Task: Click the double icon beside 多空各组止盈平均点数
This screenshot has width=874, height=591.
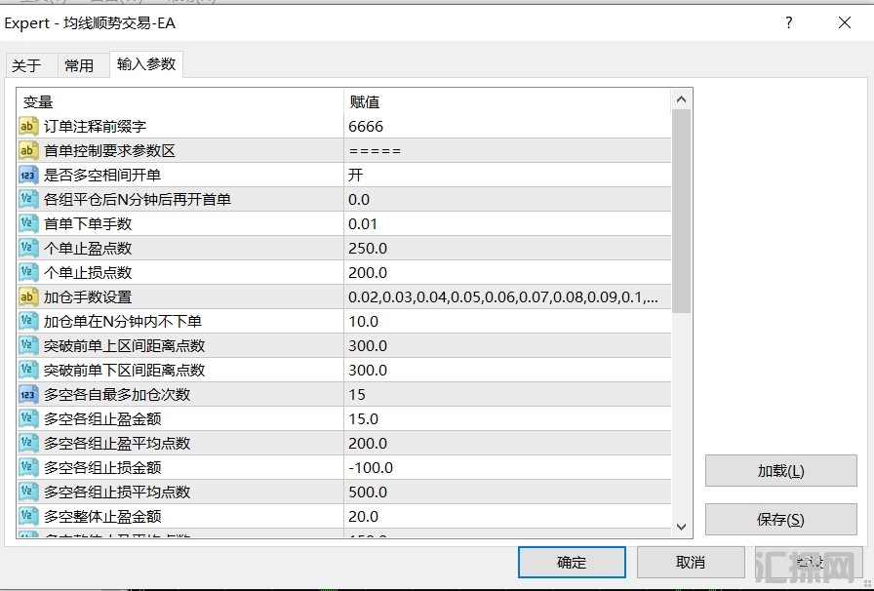Action: click(x=28, y=444)
